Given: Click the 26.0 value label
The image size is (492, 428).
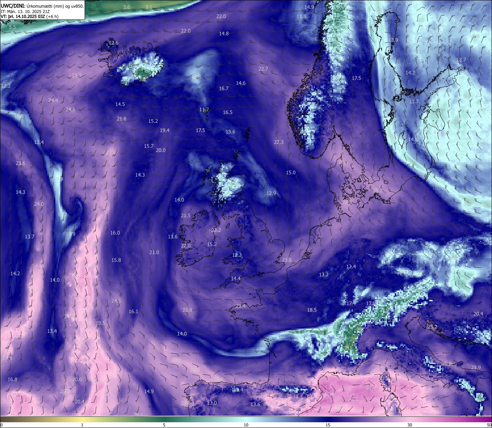Looking at the screenshot, I should click(447, 364).
